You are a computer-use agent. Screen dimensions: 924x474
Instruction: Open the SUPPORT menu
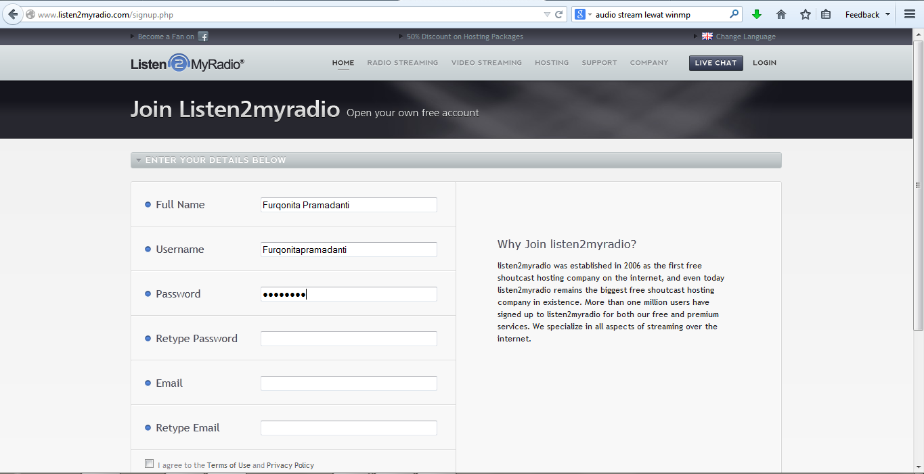[x=600, y=63]
